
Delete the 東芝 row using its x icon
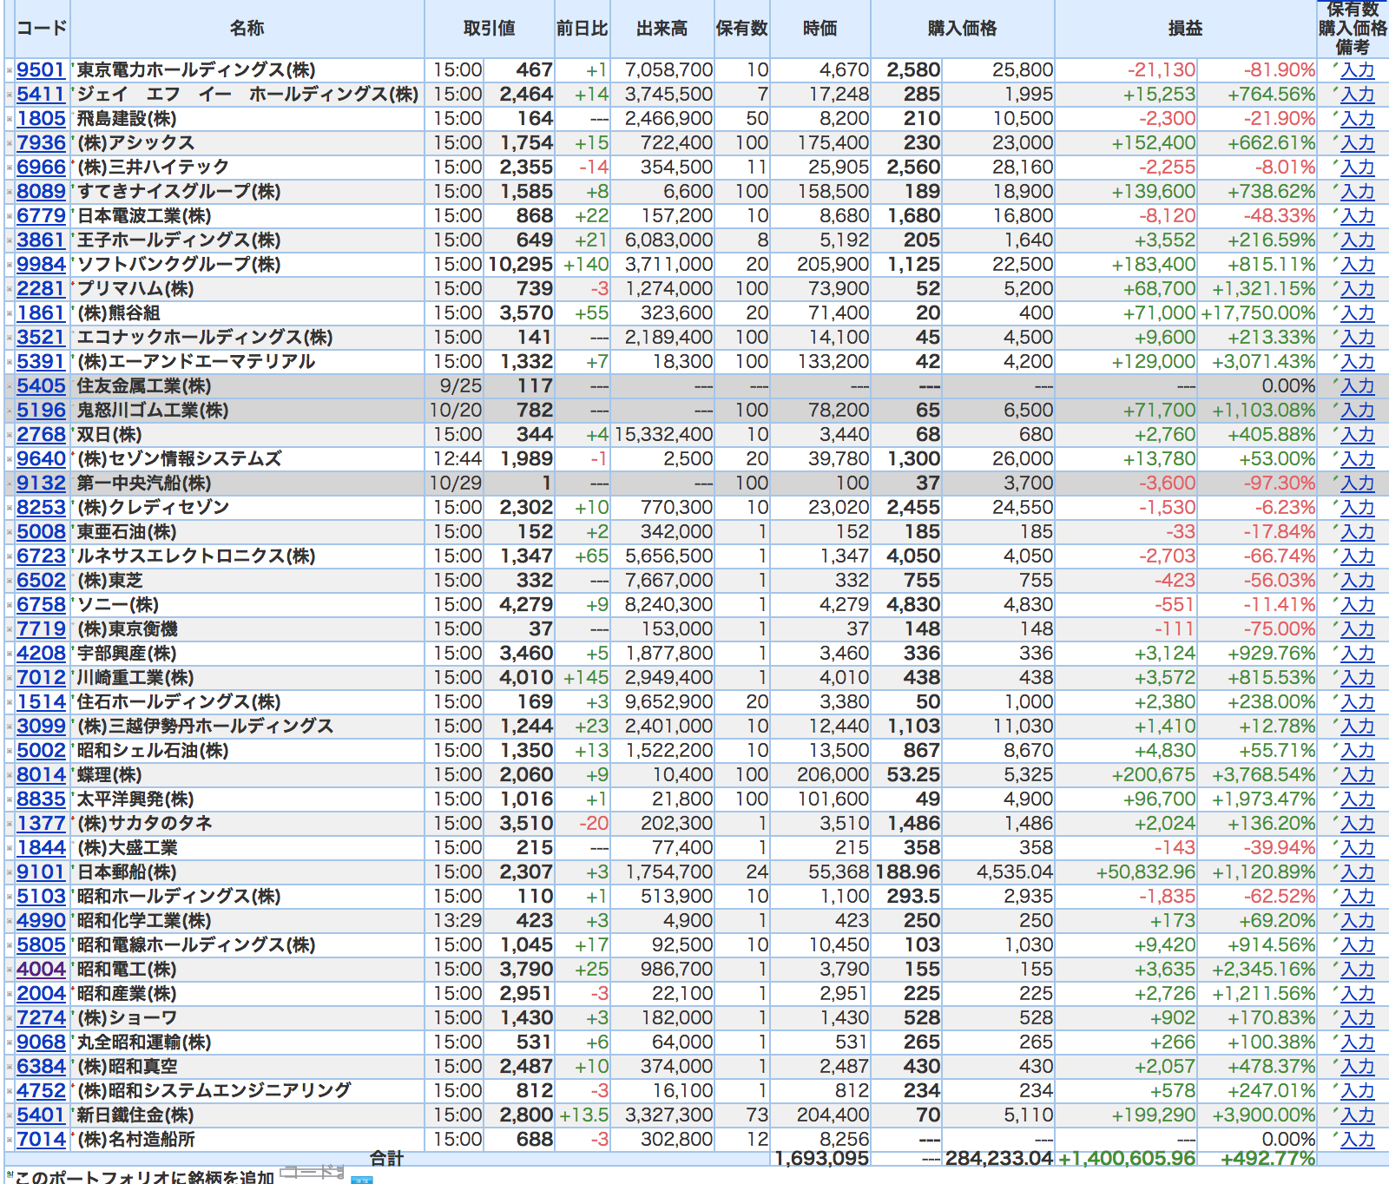(10, 581)
